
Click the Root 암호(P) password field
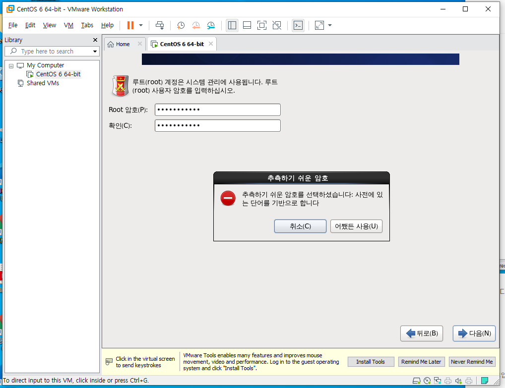tap(218, 110)
